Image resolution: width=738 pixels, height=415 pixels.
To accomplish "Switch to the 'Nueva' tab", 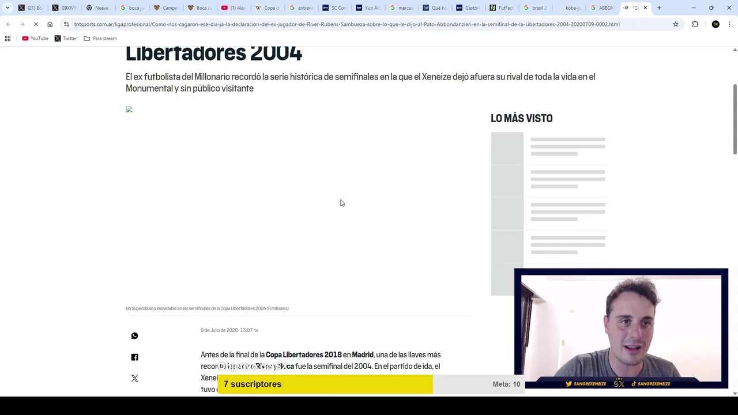I will [x=97, y=7].
